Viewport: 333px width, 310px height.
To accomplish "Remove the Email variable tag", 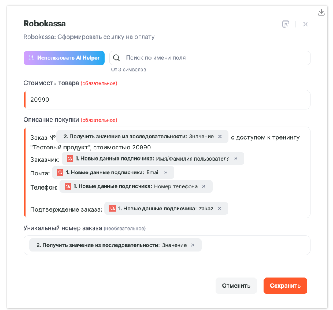I will click(x=166, y=172).
